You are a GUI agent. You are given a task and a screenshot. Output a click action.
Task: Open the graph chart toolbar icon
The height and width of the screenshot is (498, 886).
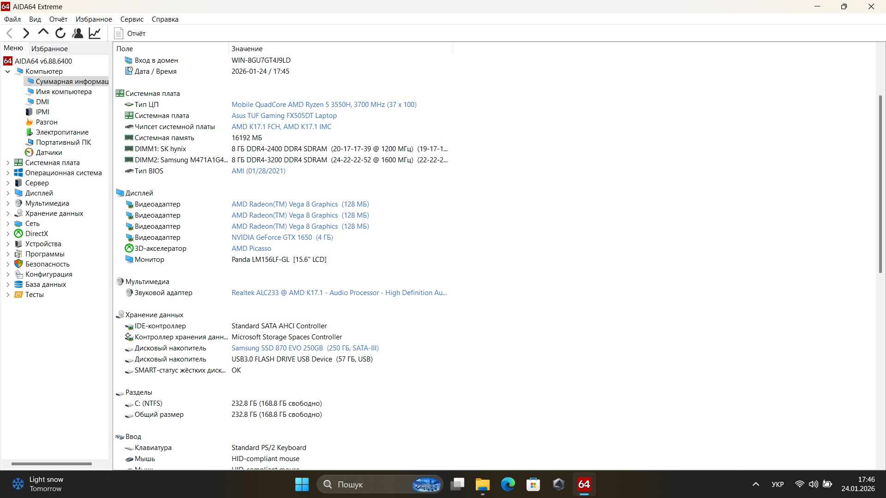[95, 33]
